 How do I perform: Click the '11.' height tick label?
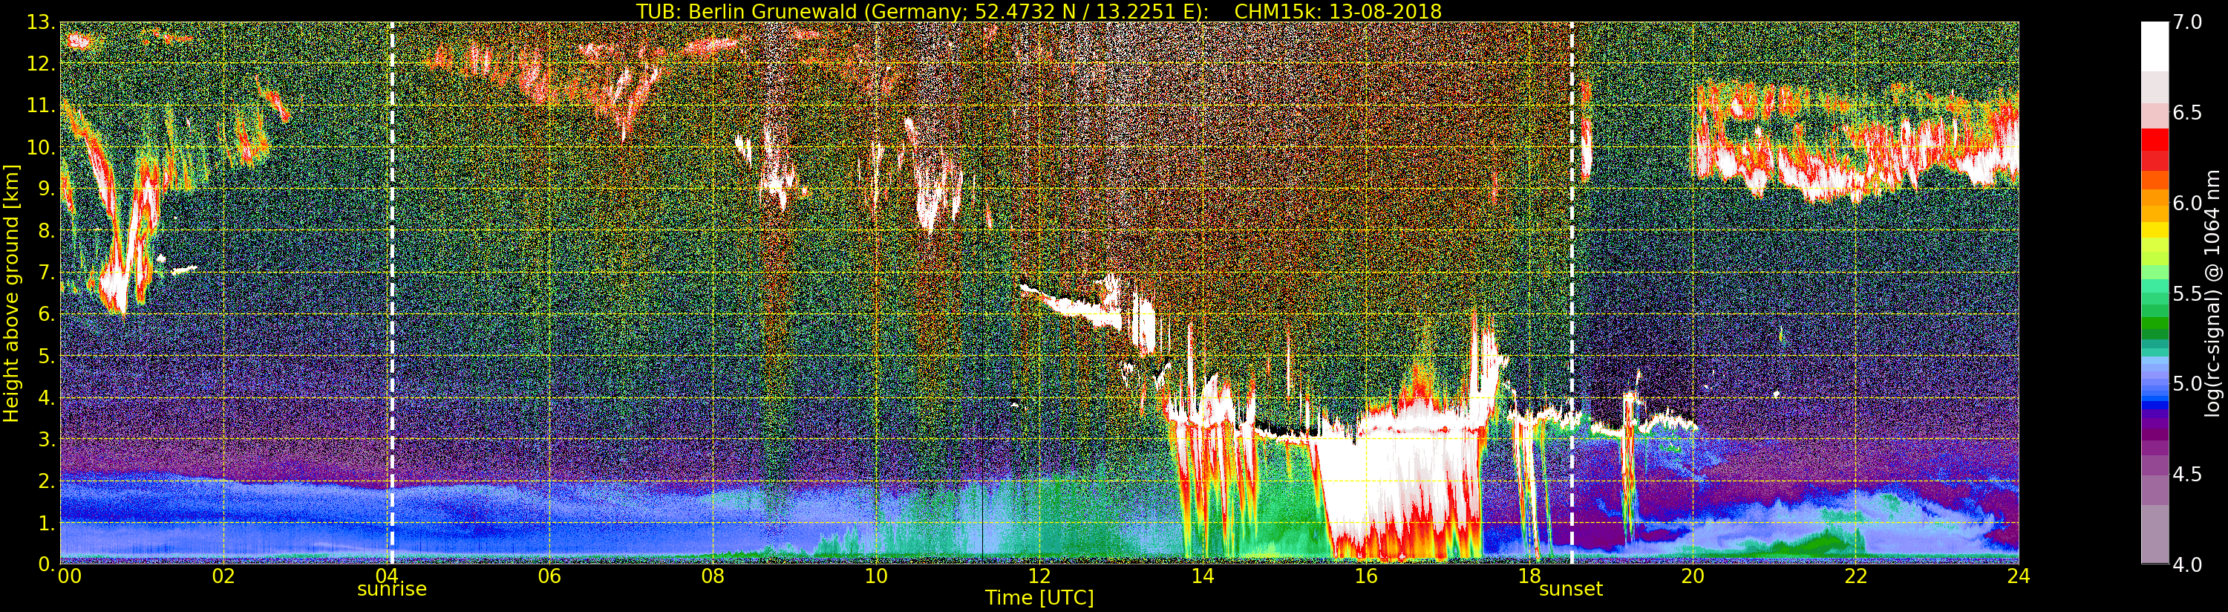(40, 105)
